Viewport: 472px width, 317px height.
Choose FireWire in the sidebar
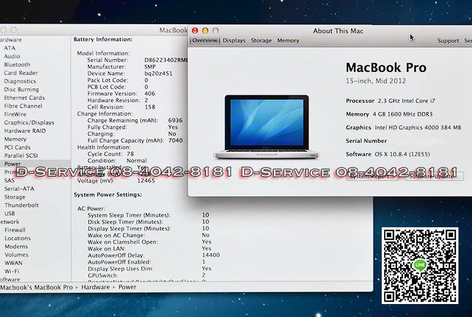15,114
